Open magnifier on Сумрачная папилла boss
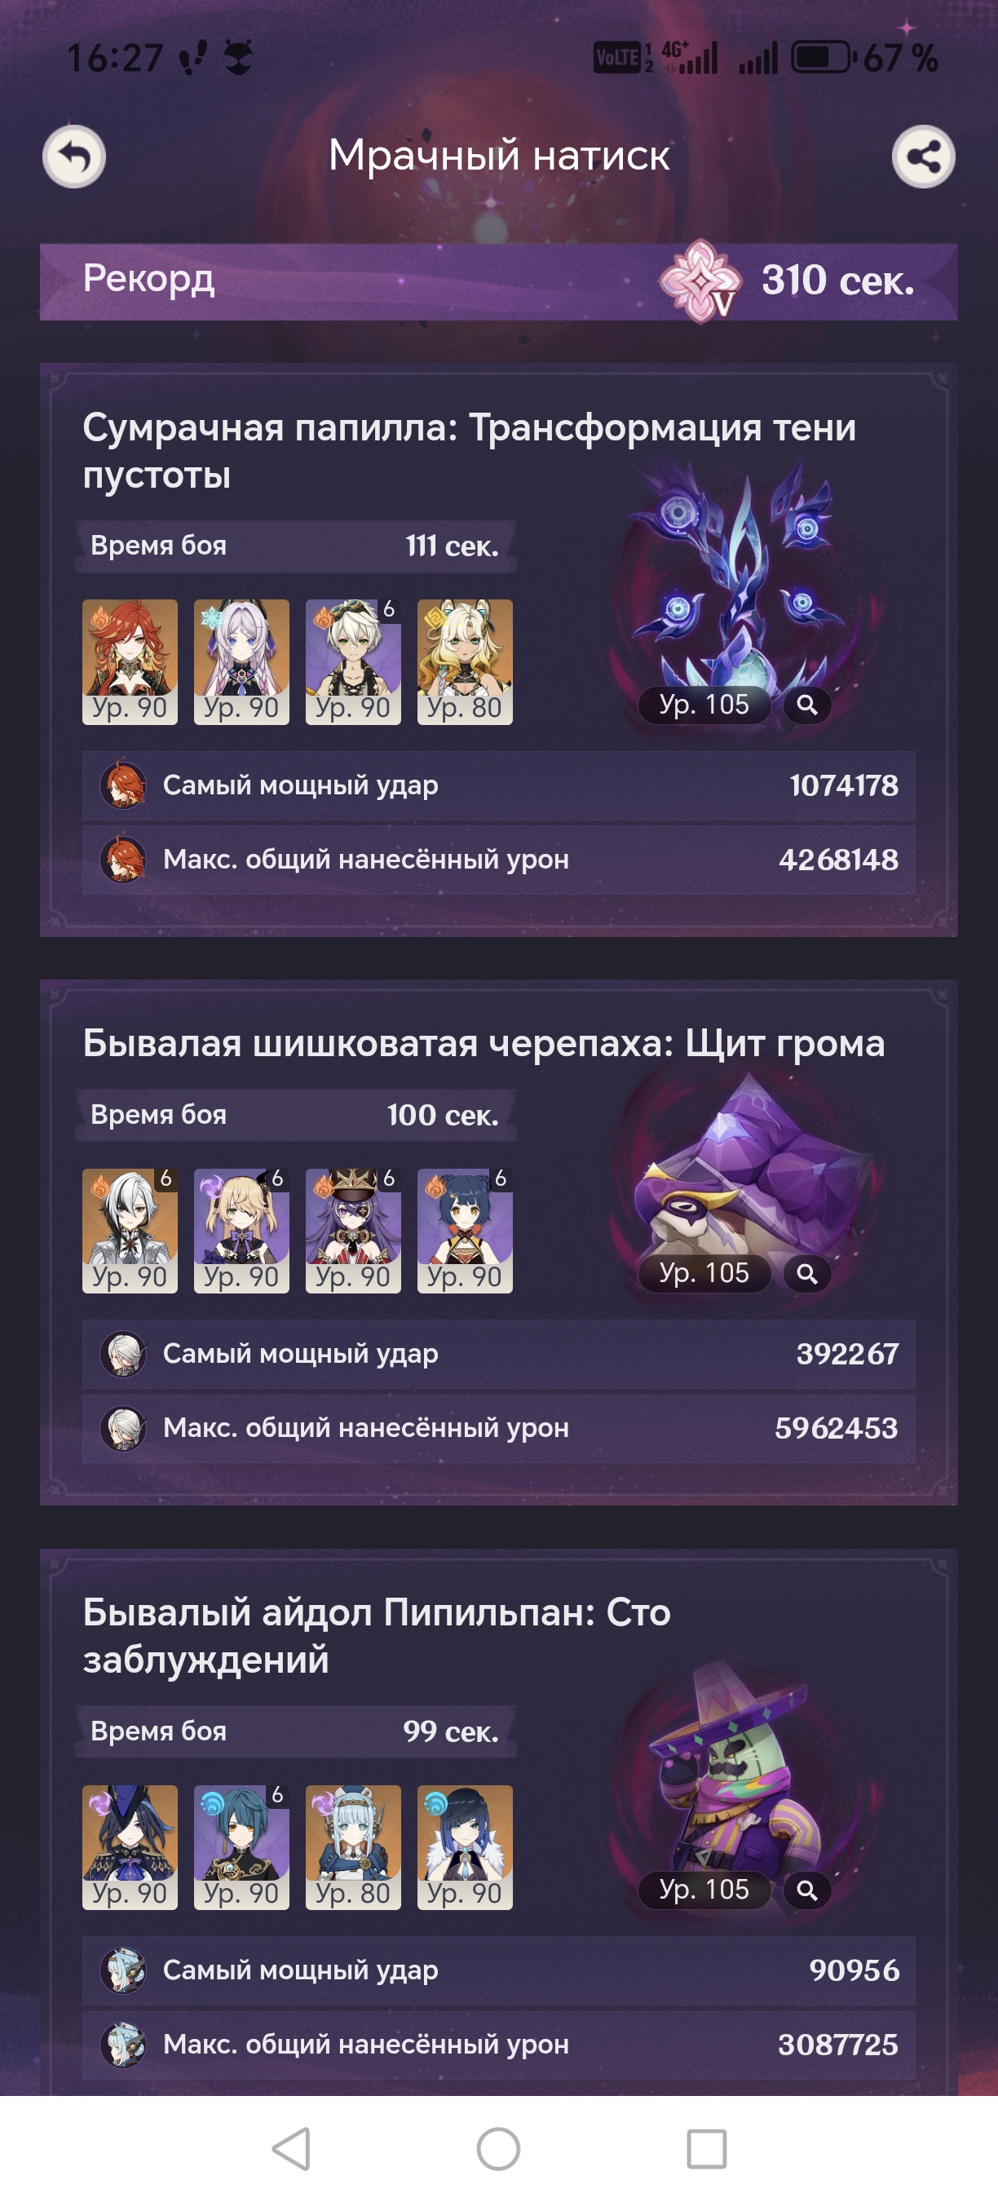This screenshot has height=2202, width=998. 806,705
